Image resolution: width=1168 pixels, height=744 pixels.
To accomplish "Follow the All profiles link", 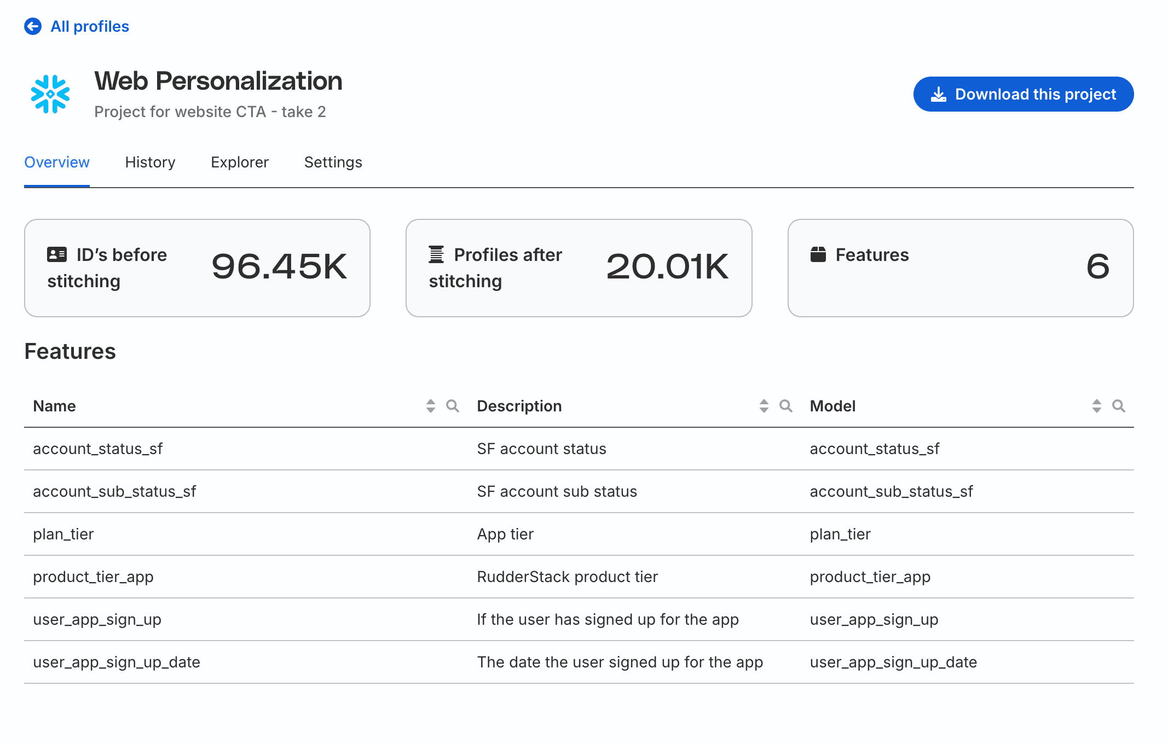I will pyautogui.click(x=90, y=26).
